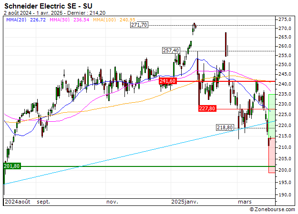The image size is (298, 214).
Task: Select the MMA(20) legend label
Action: 16,19
